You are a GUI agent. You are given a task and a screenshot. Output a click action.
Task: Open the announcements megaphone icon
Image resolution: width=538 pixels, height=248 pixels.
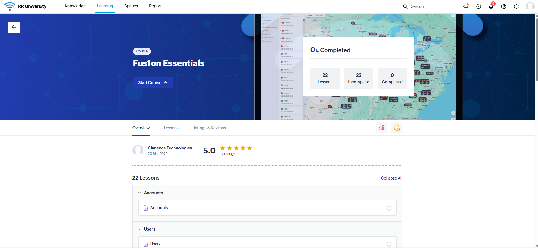pyautogui.click(x=466, y=6)
